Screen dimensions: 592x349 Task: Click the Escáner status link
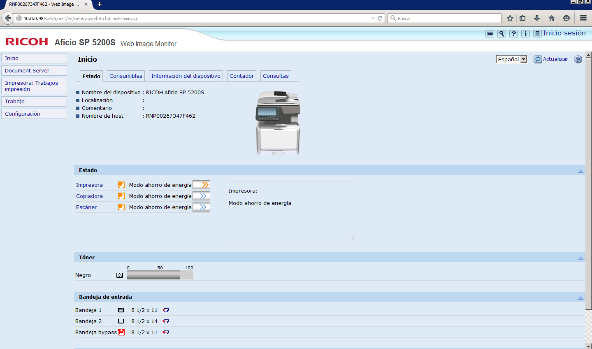point(86,207)
